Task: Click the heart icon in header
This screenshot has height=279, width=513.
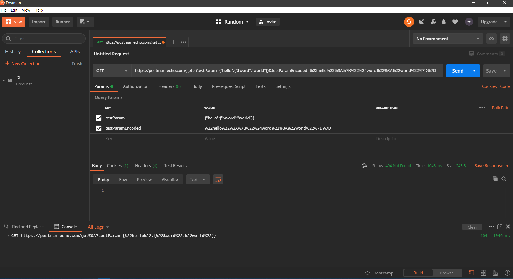Action: [455, 22]
